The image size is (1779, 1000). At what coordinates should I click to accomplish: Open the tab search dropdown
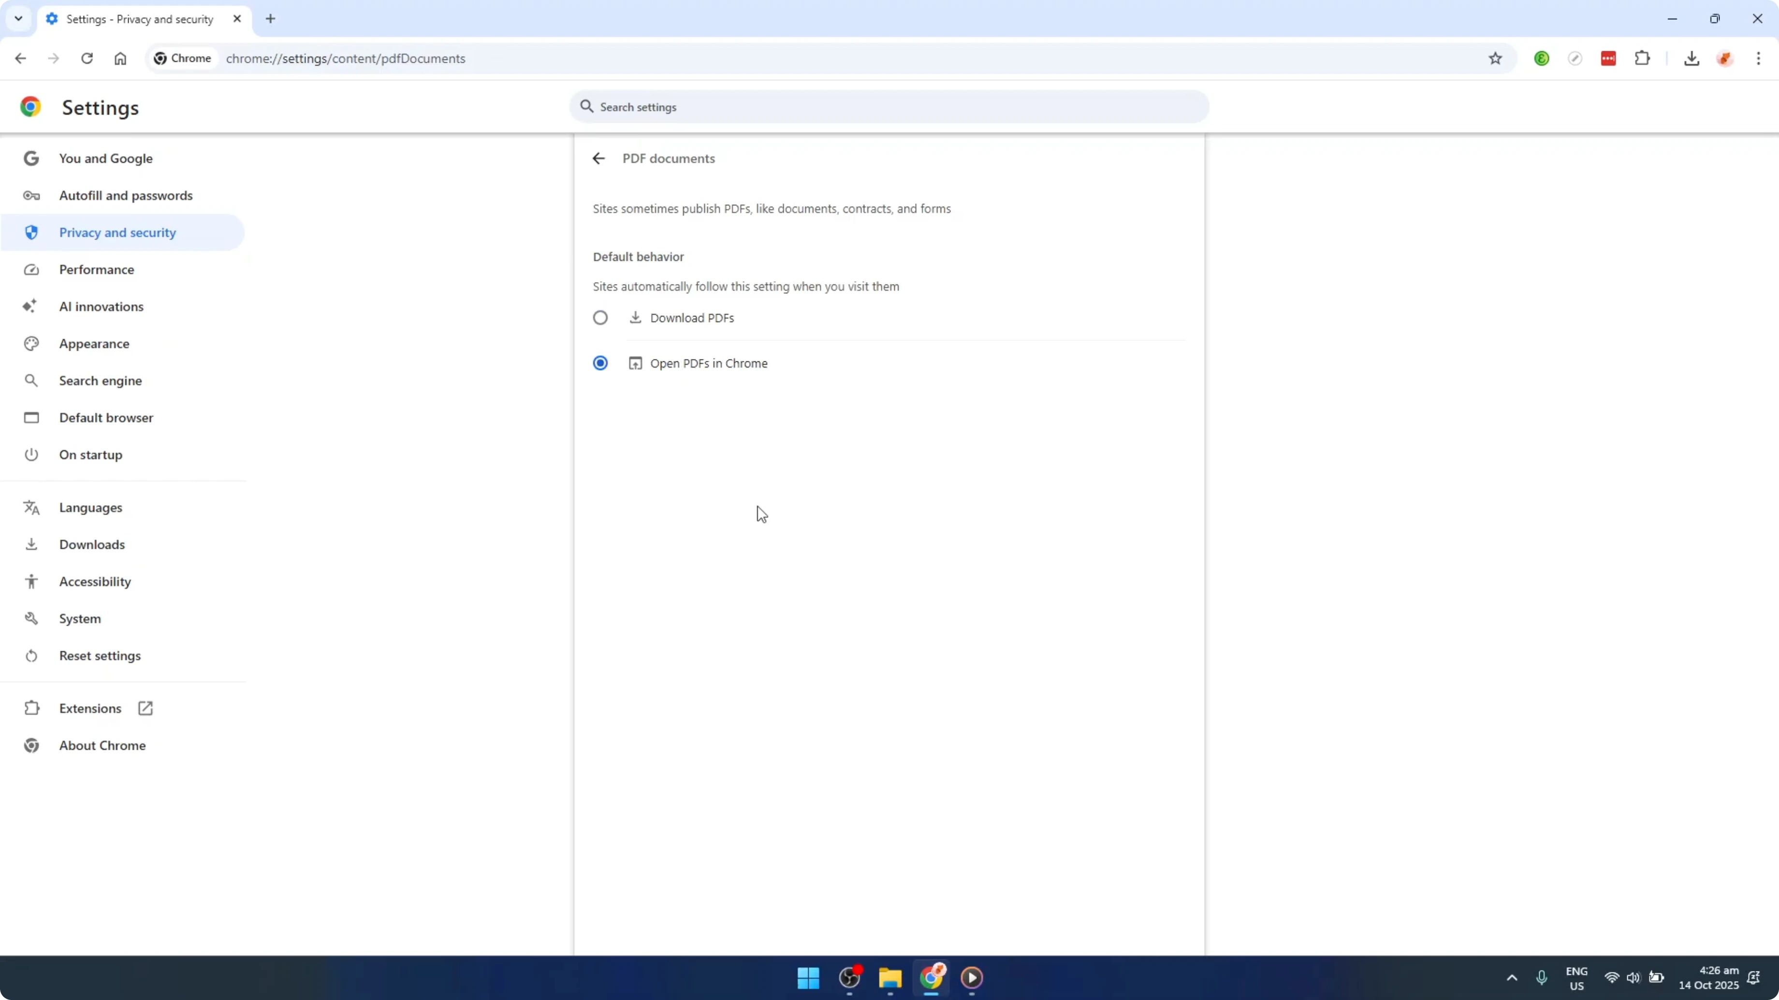19,19
